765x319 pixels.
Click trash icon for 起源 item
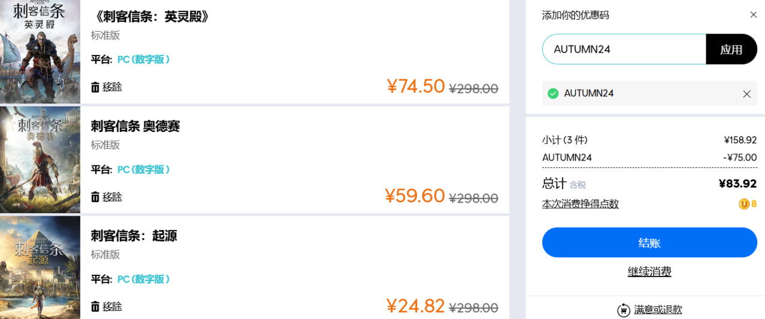pyautogui.click(x=95, y=307)
